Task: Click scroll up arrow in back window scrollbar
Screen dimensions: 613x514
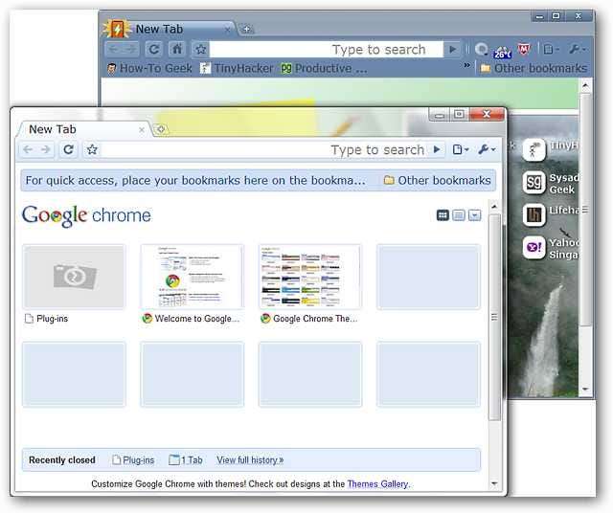Action: pyautogui.click(x=585, y=85)
